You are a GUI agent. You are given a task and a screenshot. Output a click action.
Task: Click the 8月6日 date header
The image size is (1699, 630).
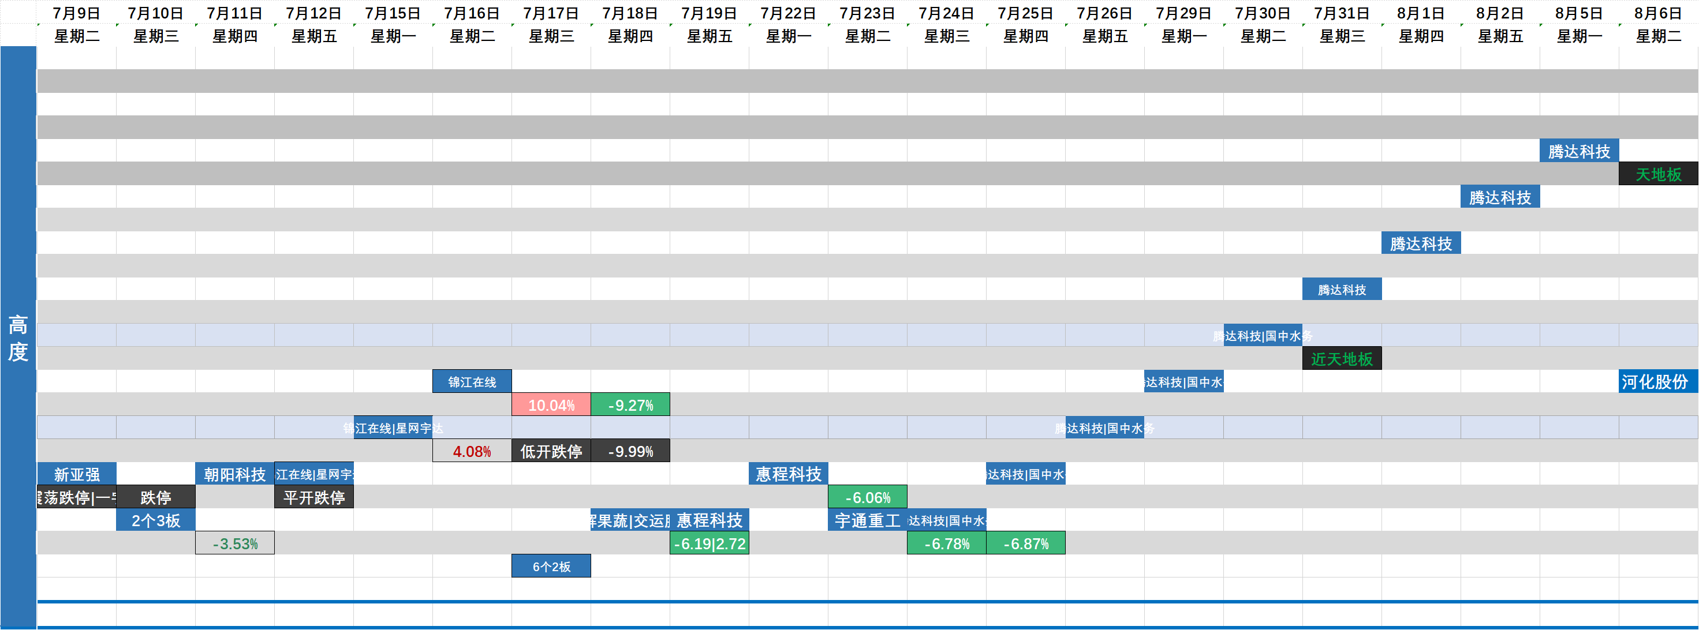1659,13
